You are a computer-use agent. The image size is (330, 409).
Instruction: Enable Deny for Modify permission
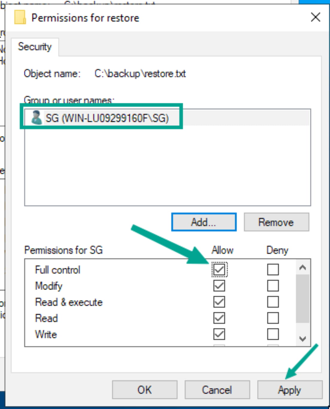[x=273, y=286]
